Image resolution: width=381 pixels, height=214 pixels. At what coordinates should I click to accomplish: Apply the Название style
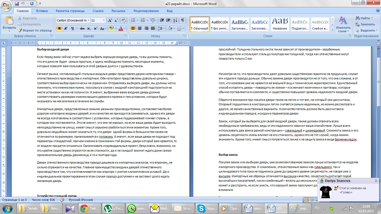coord(280,24)
